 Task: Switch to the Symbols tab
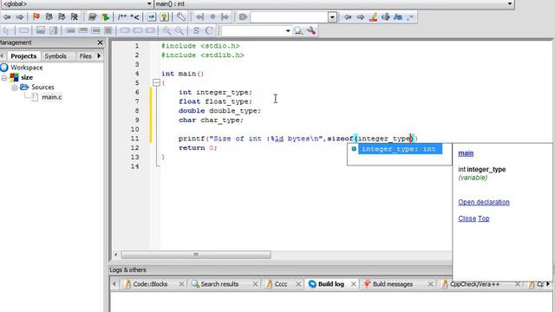pos(55,55)
